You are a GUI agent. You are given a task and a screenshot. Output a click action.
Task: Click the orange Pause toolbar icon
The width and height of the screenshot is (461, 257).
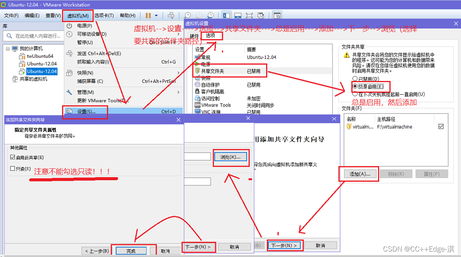click(148, 16)
